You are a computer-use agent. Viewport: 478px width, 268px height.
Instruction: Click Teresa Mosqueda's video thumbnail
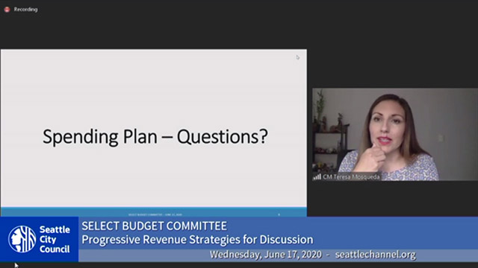[395, 134]
